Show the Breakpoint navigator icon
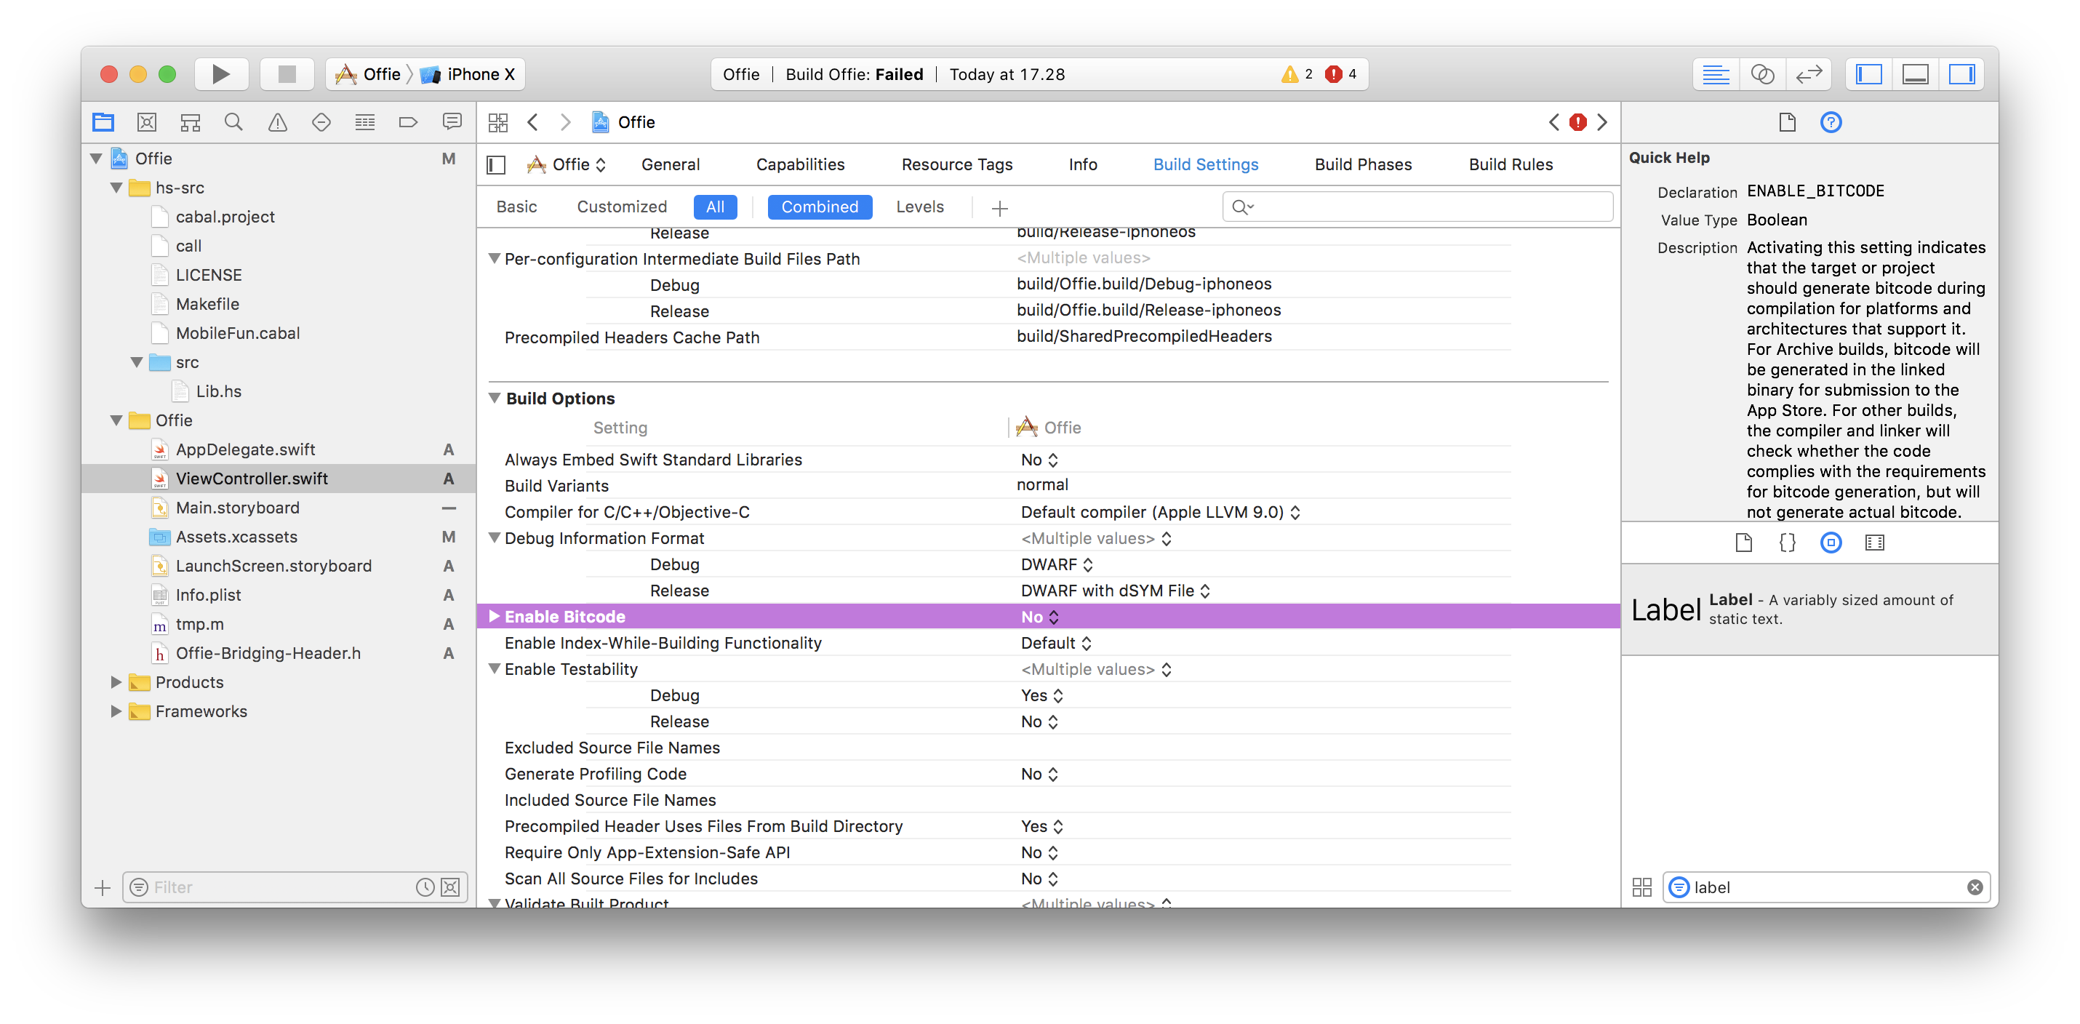This screenshot has width=2080, height=1024. (x=408, y=122)
